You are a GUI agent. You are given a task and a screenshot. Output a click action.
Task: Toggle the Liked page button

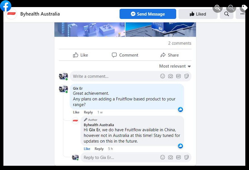click(x=198, y=14)
